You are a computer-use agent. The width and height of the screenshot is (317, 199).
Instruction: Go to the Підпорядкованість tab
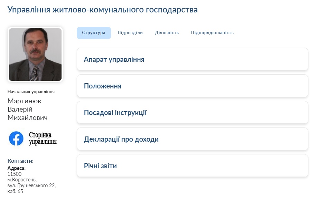[212, 33]
